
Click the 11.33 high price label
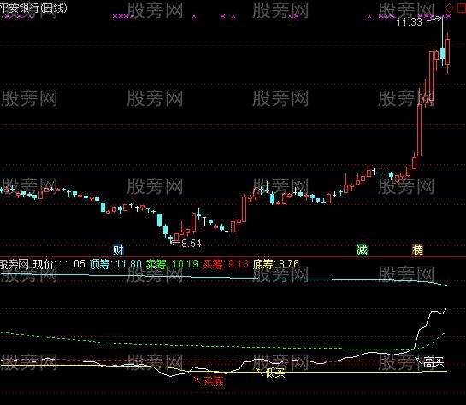point(409,21)
